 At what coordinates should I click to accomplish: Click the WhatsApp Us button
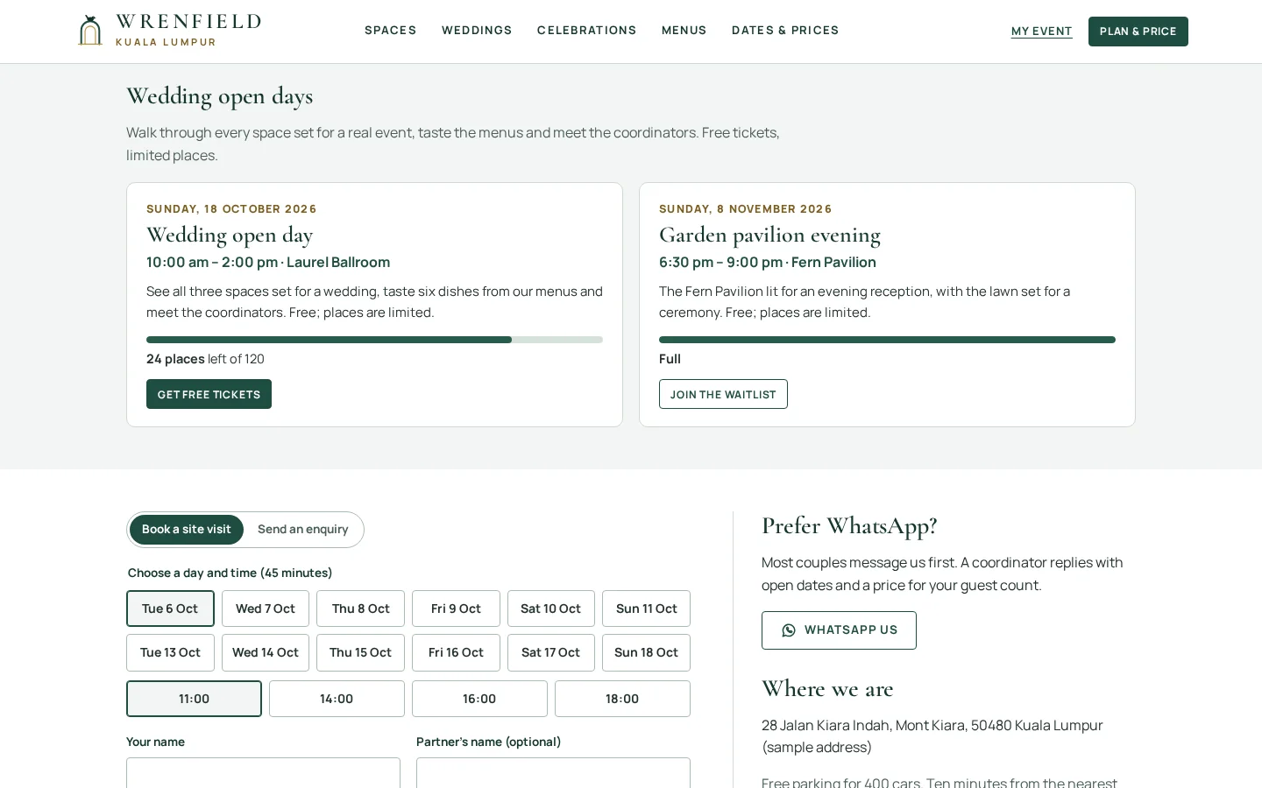click(839, 630)
